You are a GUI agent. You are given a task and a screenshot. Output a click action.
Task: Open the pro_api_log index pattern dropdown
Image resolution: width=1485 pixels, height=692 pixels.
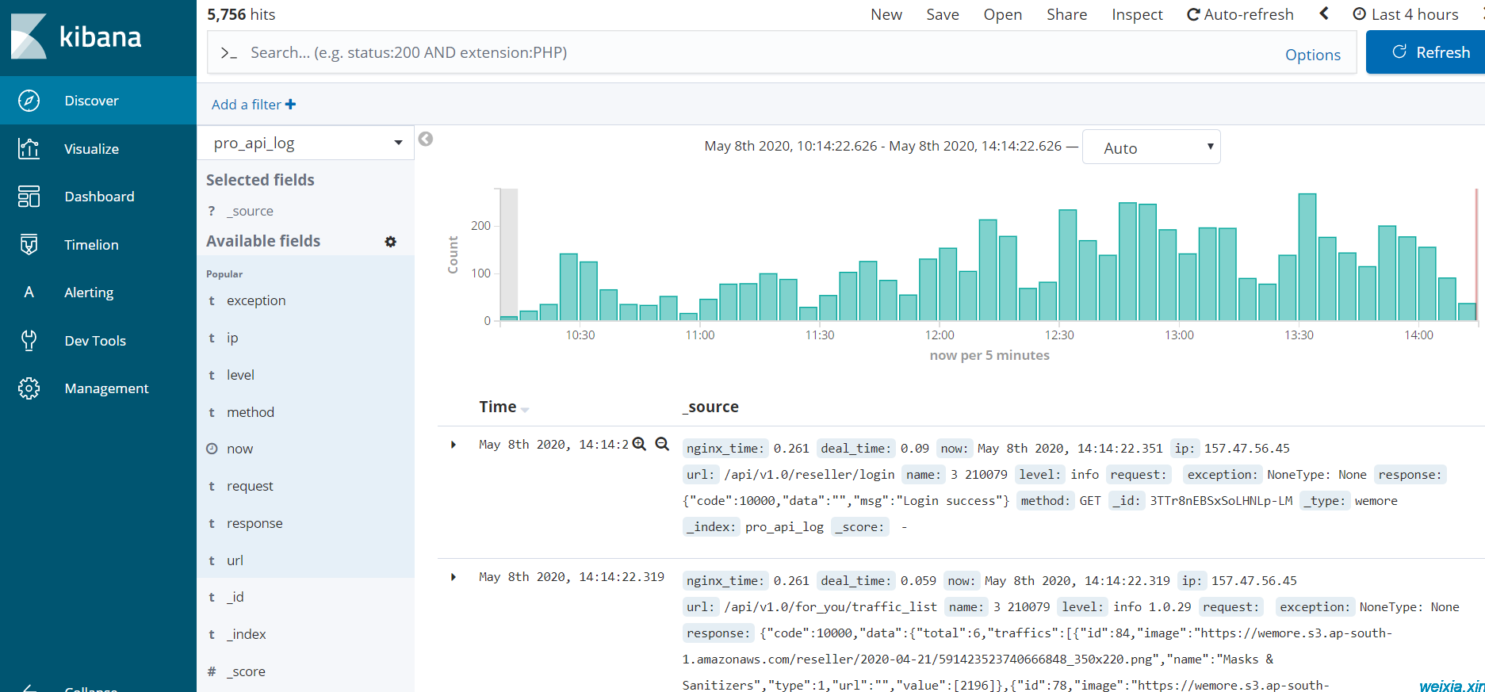[x=306, y=143]
